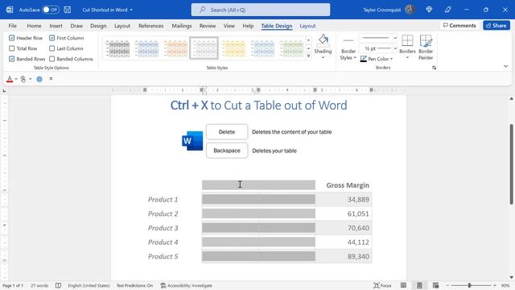Click the Word logo image in document
The image size is (515, 290).
[192, 141]
